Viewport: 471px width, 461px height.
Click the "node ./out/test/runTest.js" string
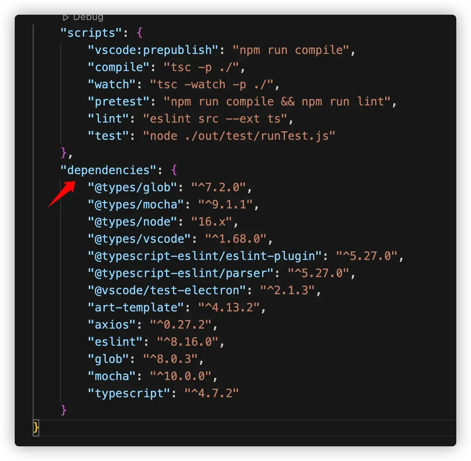(x=239, y=136)
